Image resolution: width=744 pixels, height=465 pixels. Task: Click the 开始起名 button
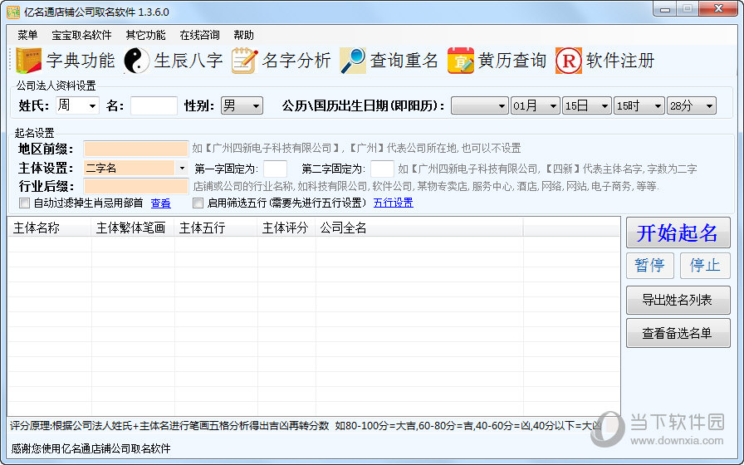[678, 232]
